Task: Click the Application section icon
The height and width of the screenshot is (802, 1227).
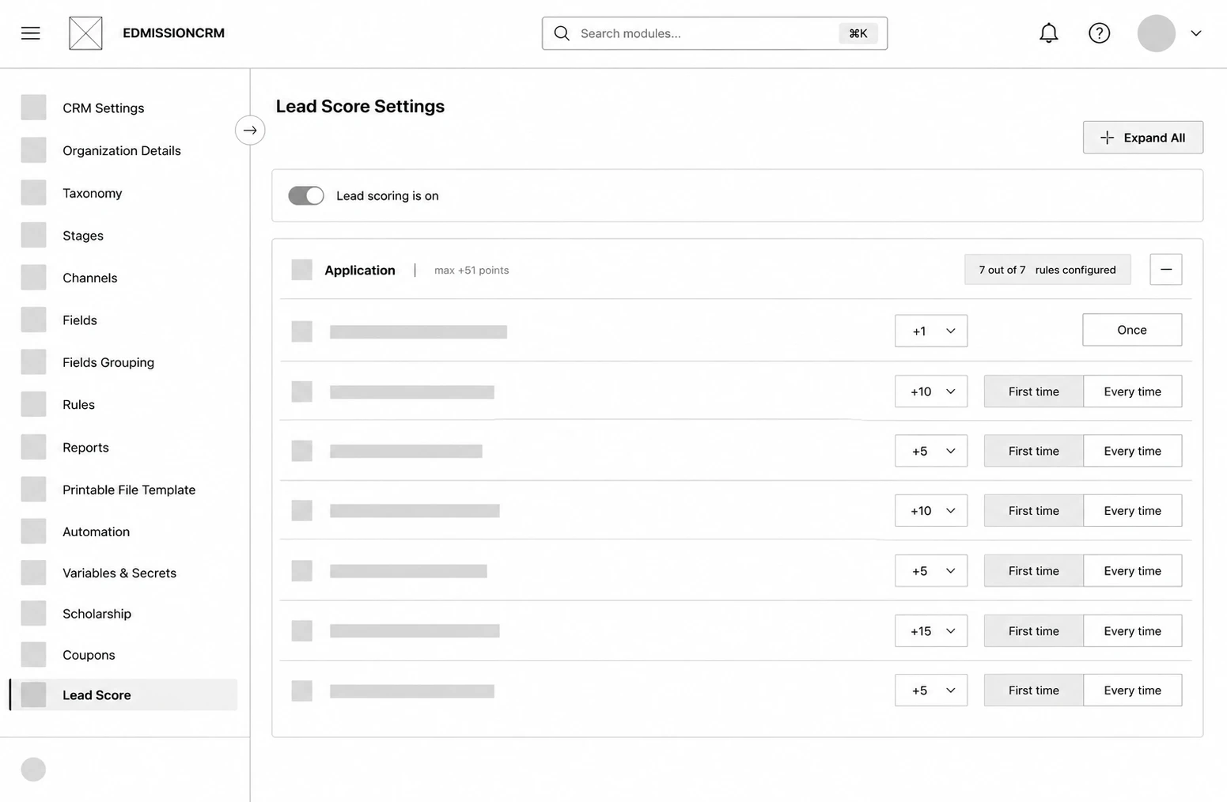Action: 301,270
